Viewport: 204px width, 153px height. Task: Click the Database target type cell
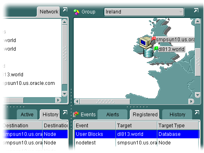[x=178, y=134]
